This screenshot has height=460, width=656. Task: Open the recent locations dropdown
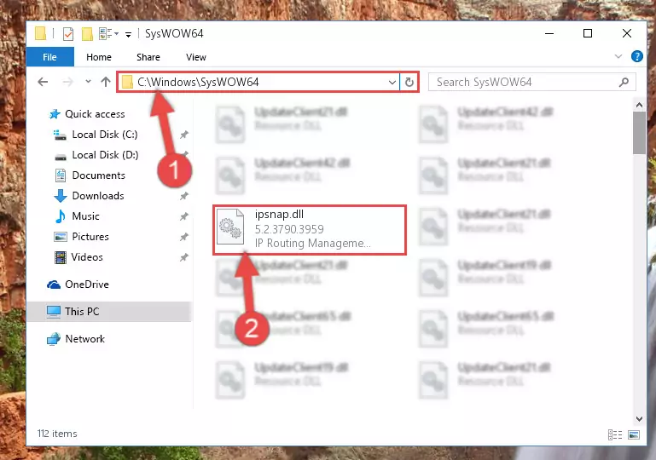click(x=88, y=82)
